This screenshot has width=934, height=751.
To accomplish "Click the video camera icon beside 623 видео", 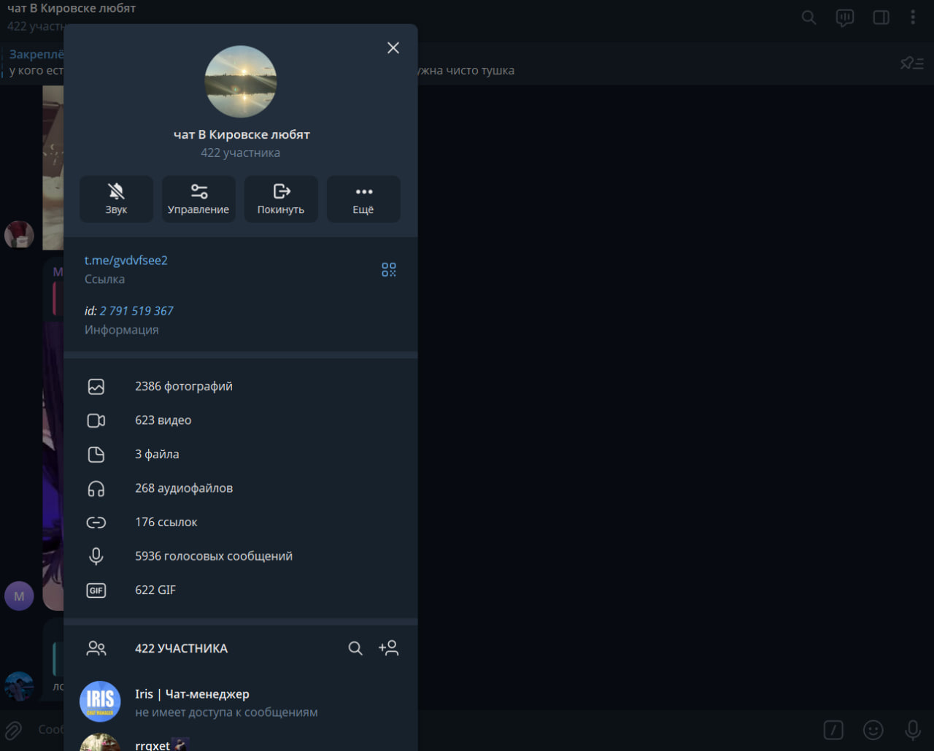I will (96, 420).
